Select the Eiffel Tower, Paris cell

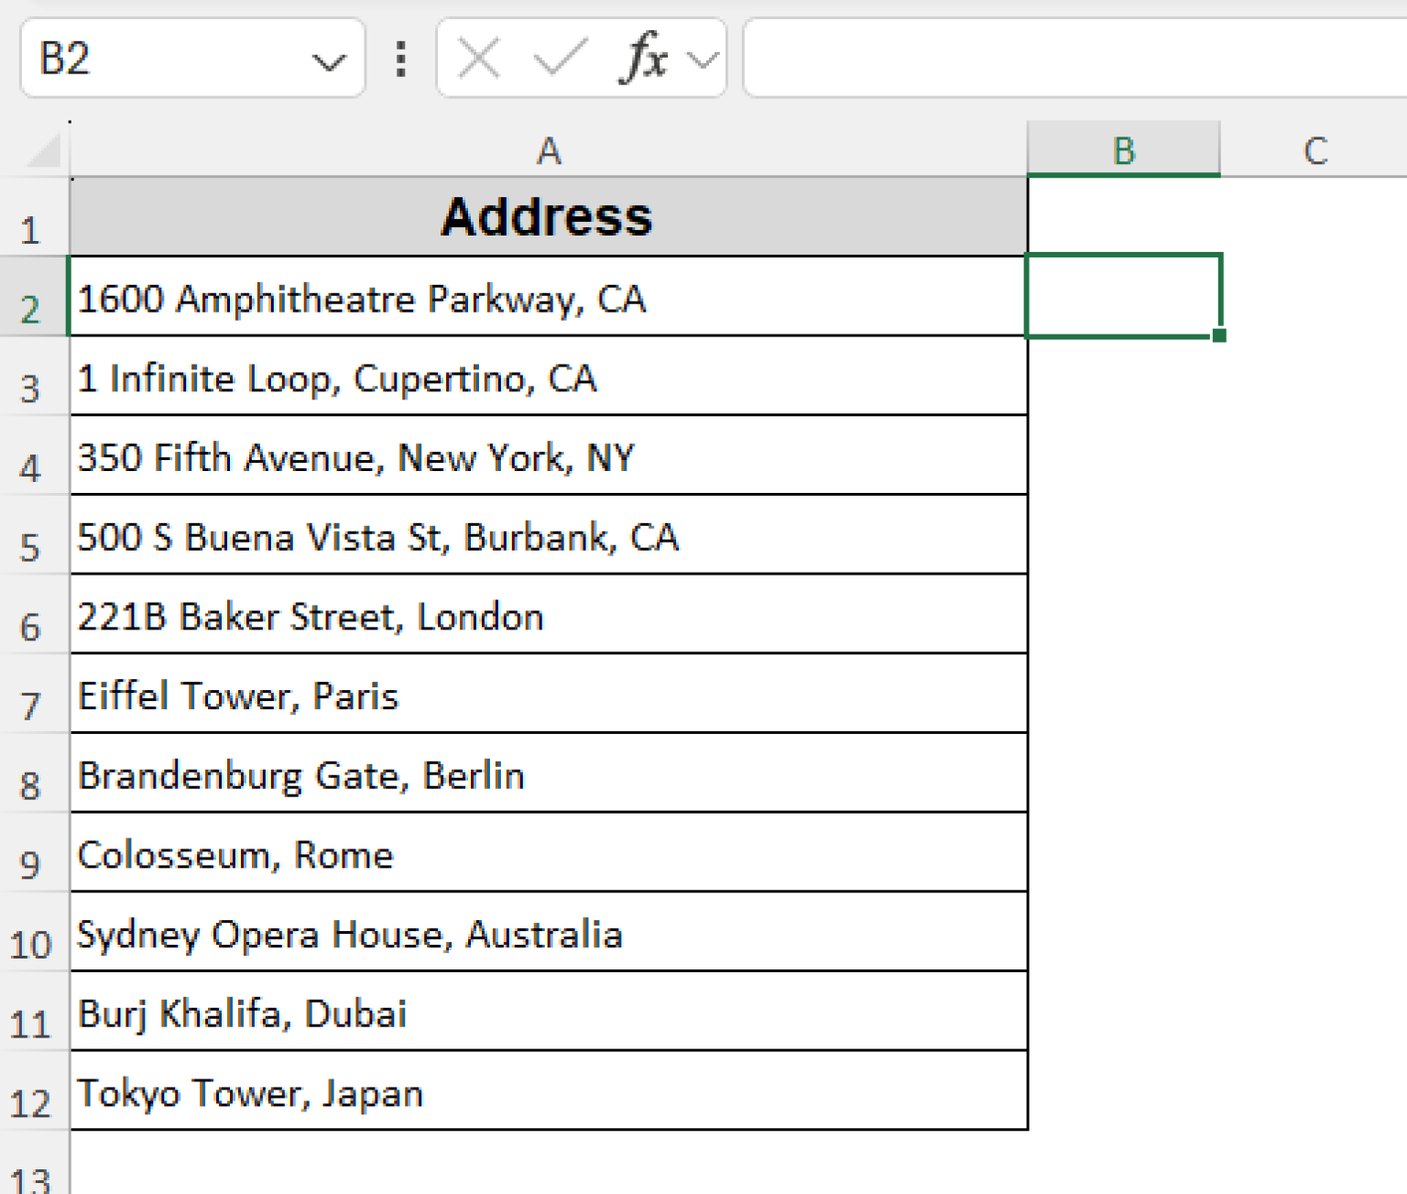point(548,696)
